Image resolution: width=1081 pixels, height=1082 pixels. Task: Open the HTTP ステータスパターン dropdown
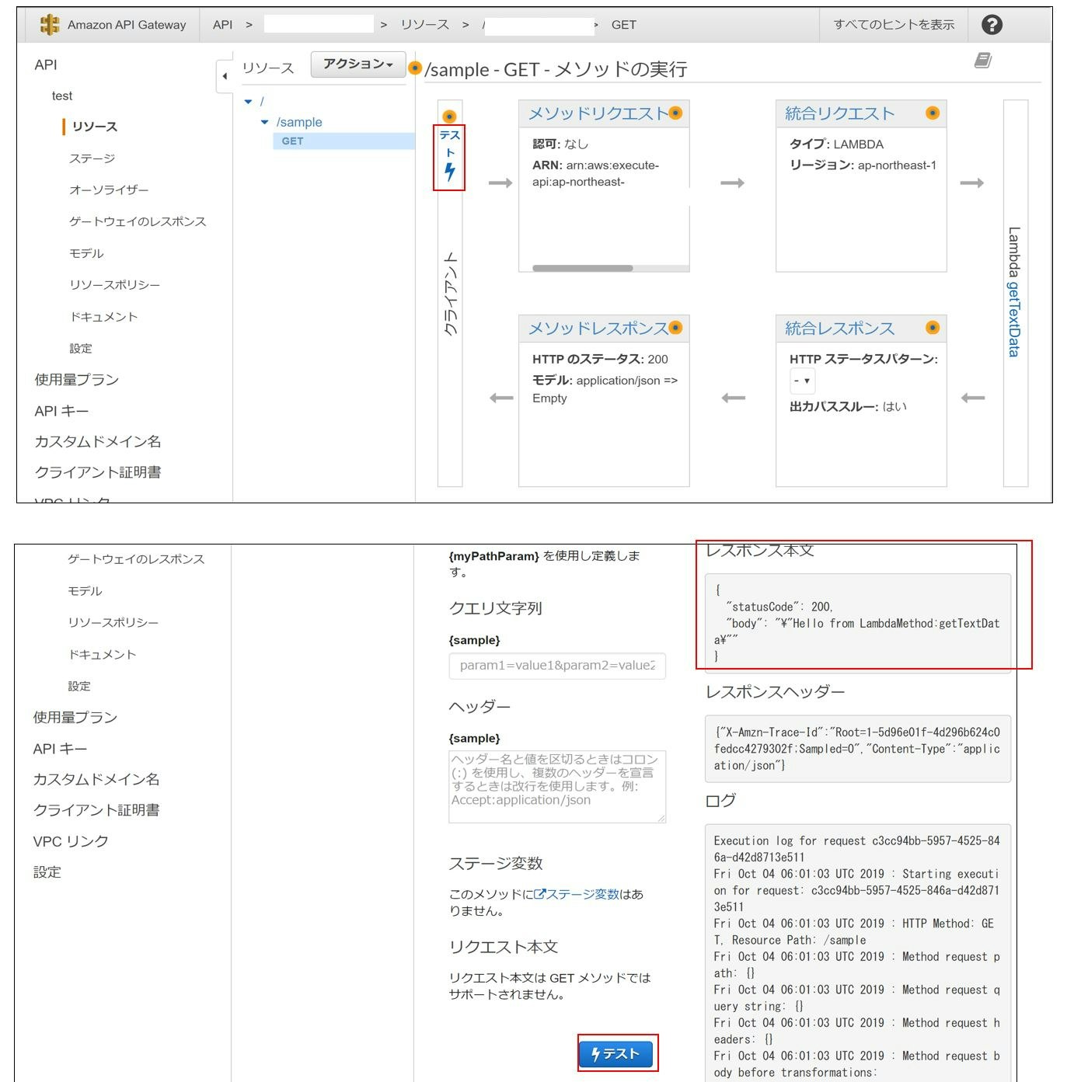pyautogui.click(x=802, y=381)
